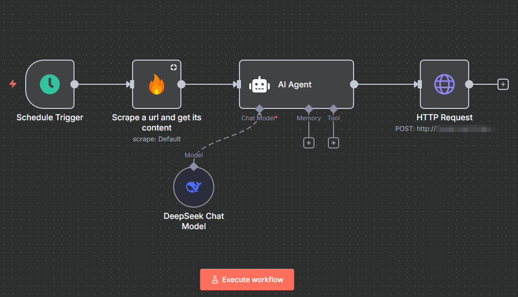Click the Tool diamond connector on AI Agent
Screen dimensions: 518x297
(x=334, y=108)
